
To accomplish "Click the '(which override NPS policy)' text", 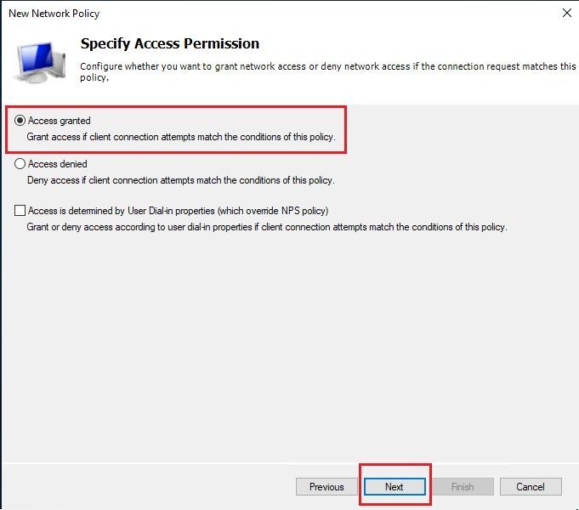I will [273, 211].
